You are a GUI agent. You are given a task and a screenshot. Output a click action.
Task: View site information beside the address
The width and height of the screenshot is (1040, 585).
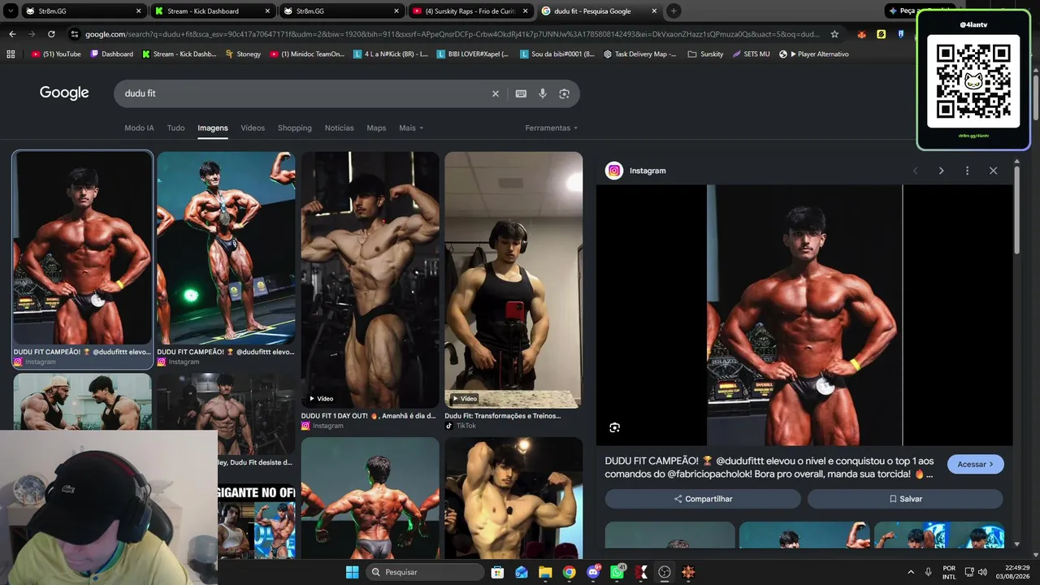(x=74, y=34)
